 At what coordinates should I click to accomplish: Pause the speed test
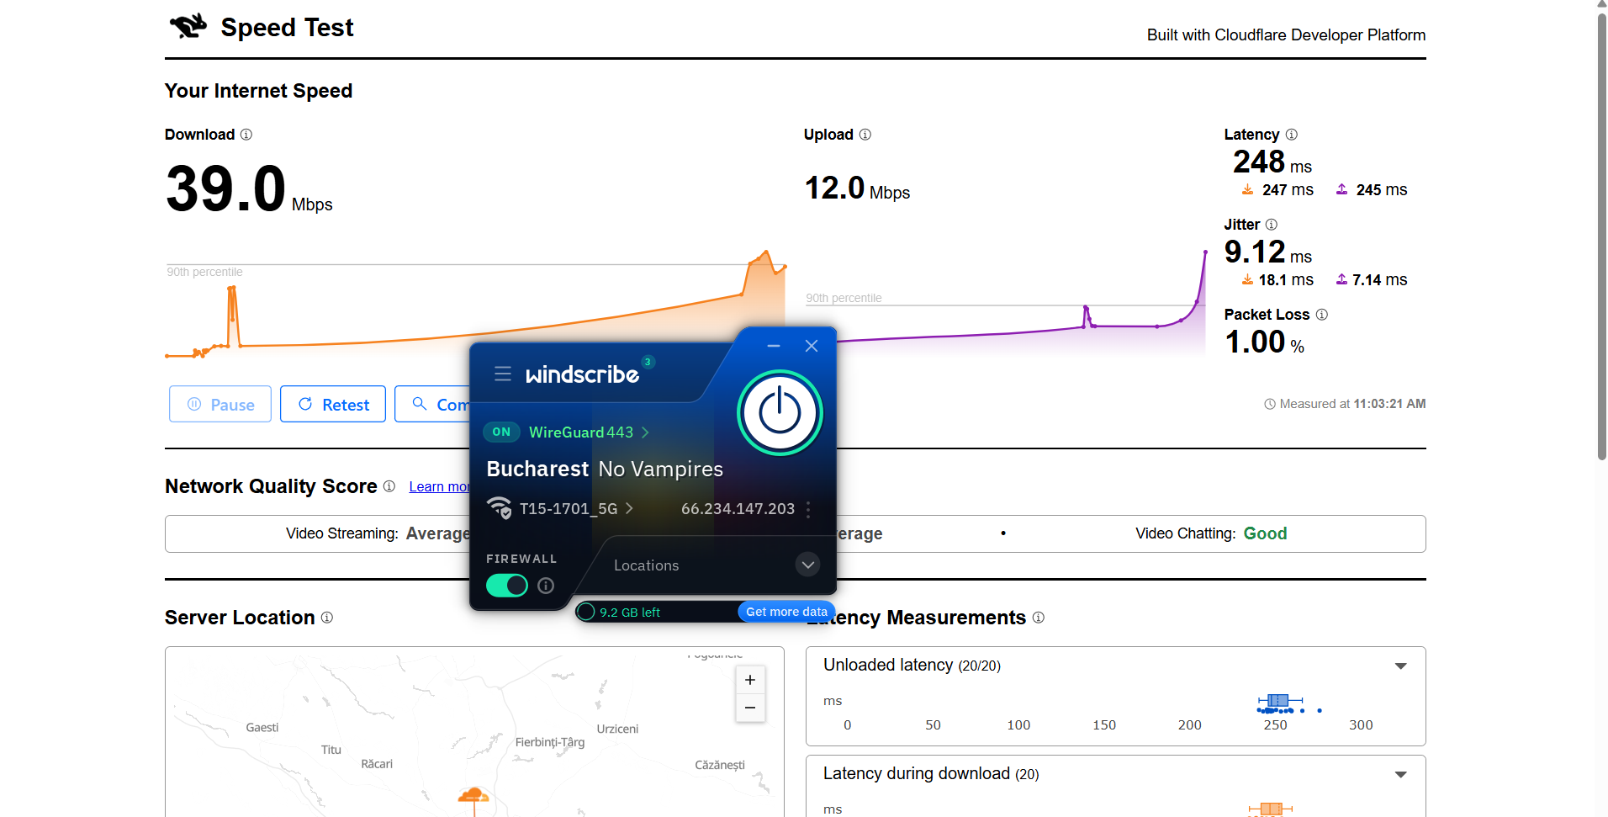click(220, 404)
